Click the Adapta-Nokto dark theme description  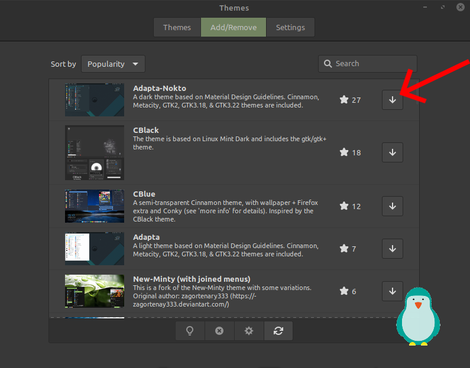(226, 101)
